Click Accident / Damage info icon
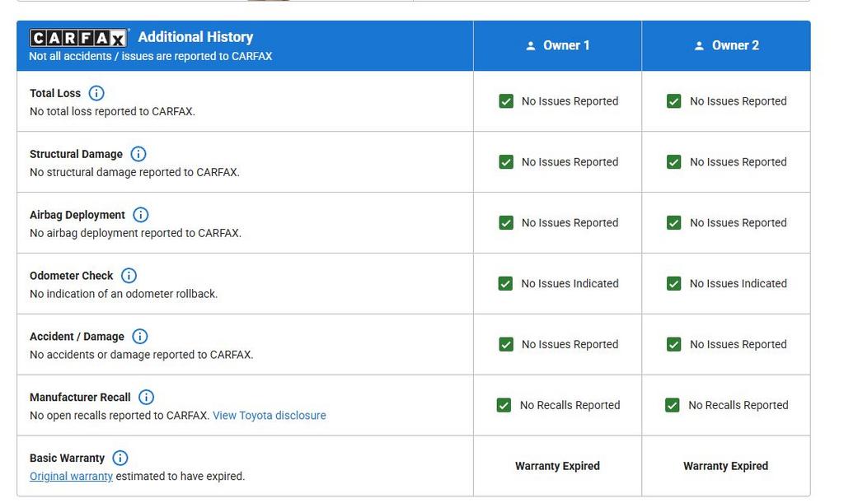 coord(140,337)
